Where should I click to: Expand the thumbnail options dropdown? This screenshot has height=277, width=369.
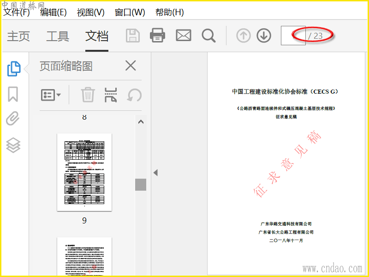[x=51, y=95]
